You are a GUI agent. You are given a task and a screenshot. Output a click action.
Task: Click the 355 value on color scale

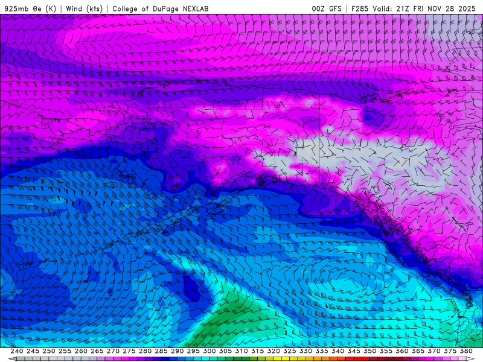[x=386, y=351]
